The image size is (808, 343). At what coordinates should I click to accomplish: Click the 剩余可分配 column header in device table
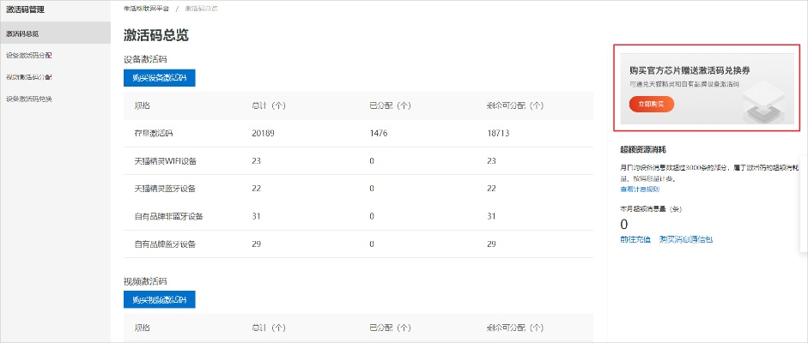[x=515, y=105]
